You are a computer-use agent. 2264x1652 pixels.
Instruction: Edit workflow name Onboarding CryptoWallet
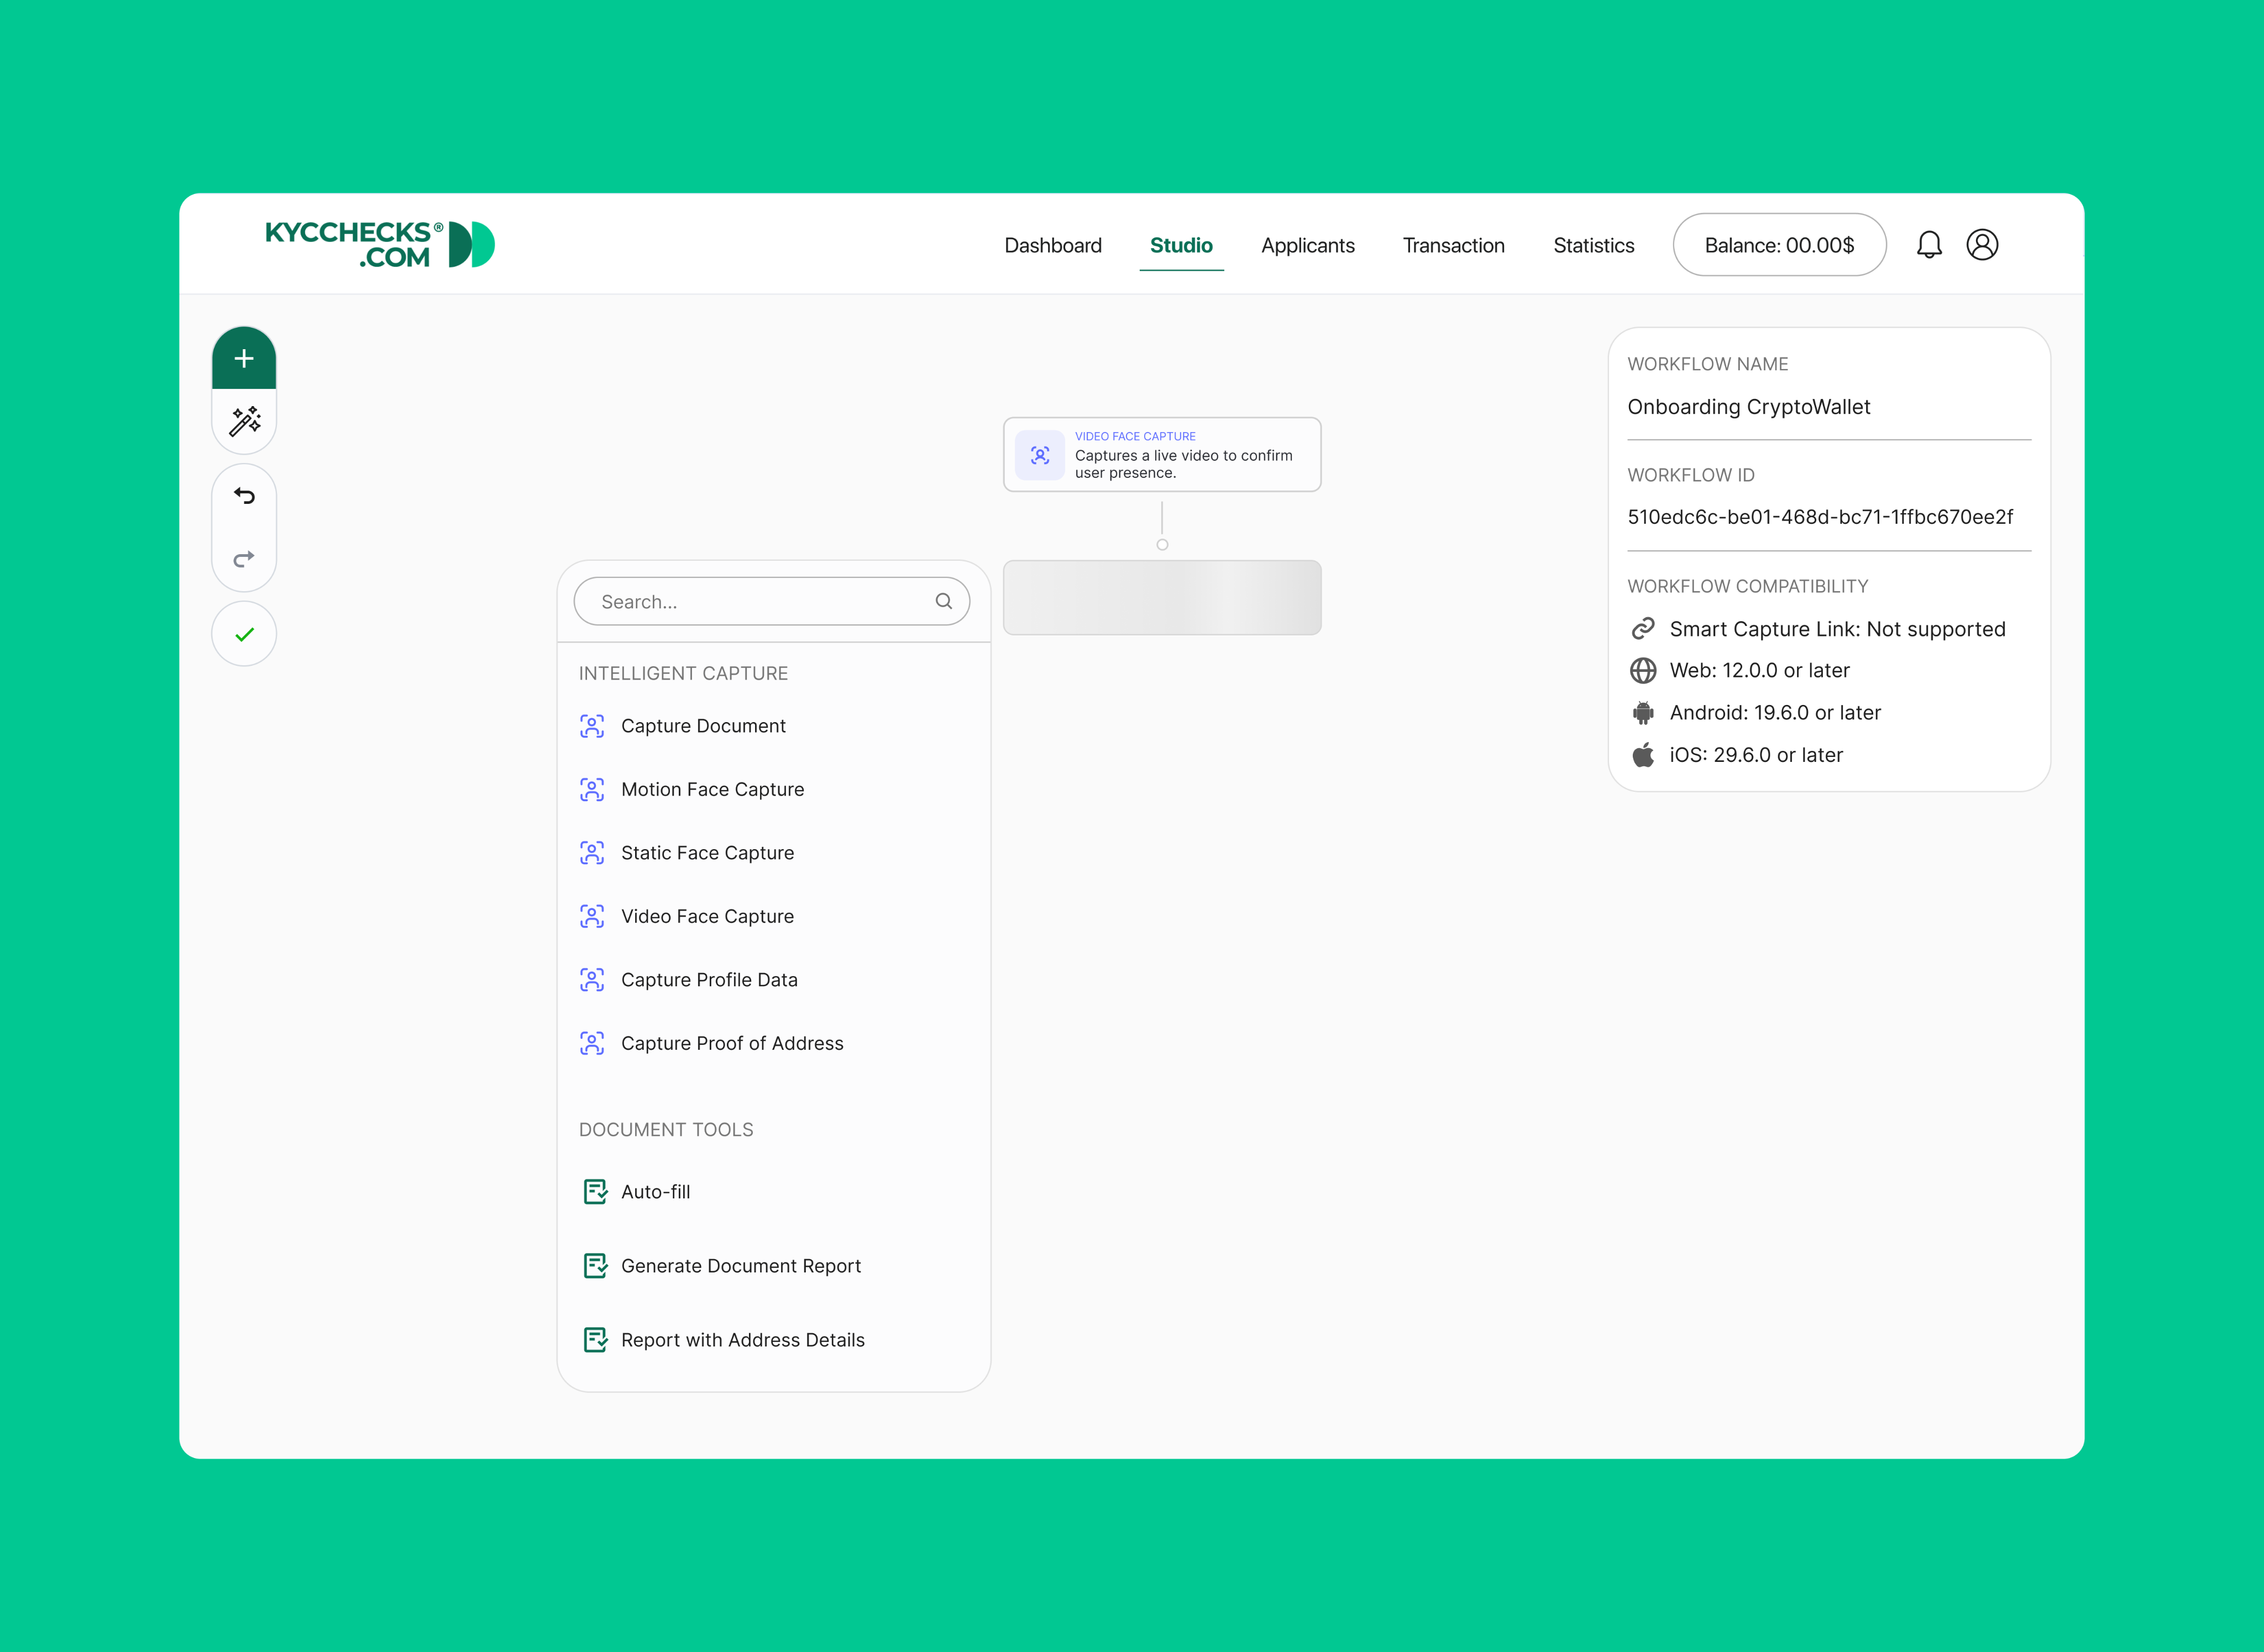coord(1749,407)
